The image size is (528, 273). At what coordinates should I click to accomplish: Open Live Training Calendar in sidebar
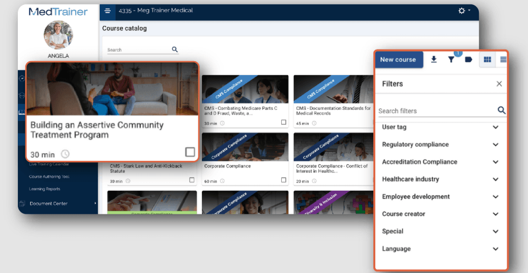pyautogui.click(x=49, y=164)
